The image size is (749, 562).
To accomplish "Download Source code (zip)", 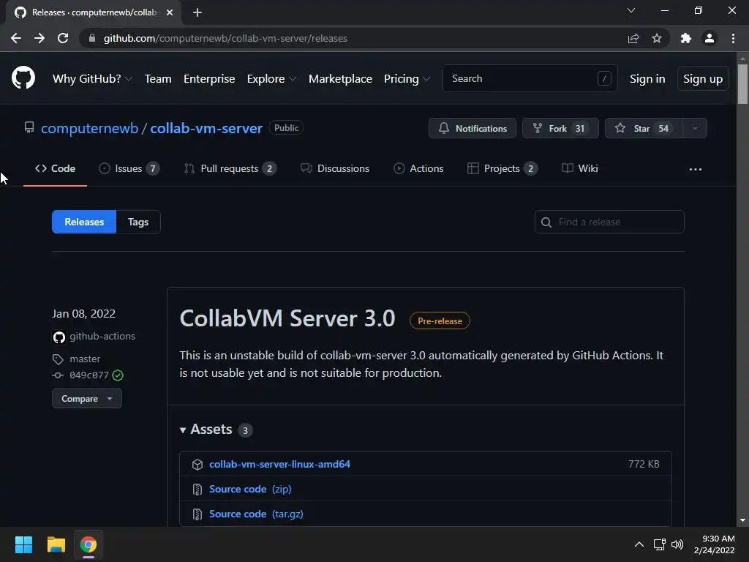I will pos(250,490).
